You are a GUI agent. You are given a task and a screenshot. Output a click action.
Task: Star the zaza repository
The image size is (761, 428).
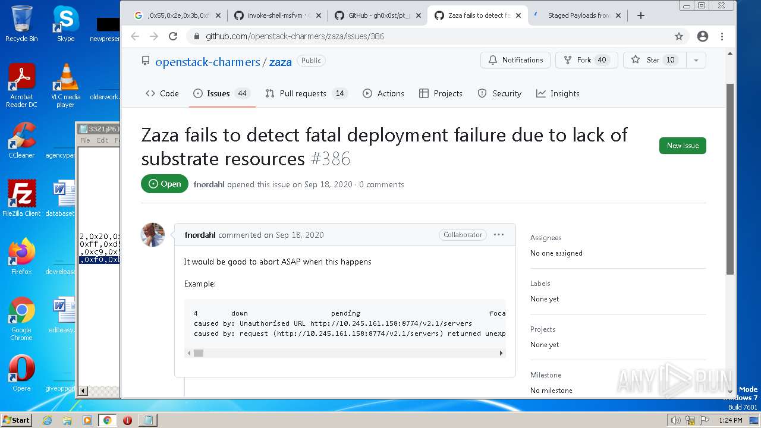tap(655, 60)
